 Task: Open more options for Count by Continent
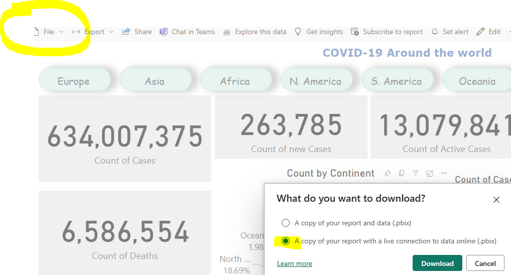coord(444,173)
